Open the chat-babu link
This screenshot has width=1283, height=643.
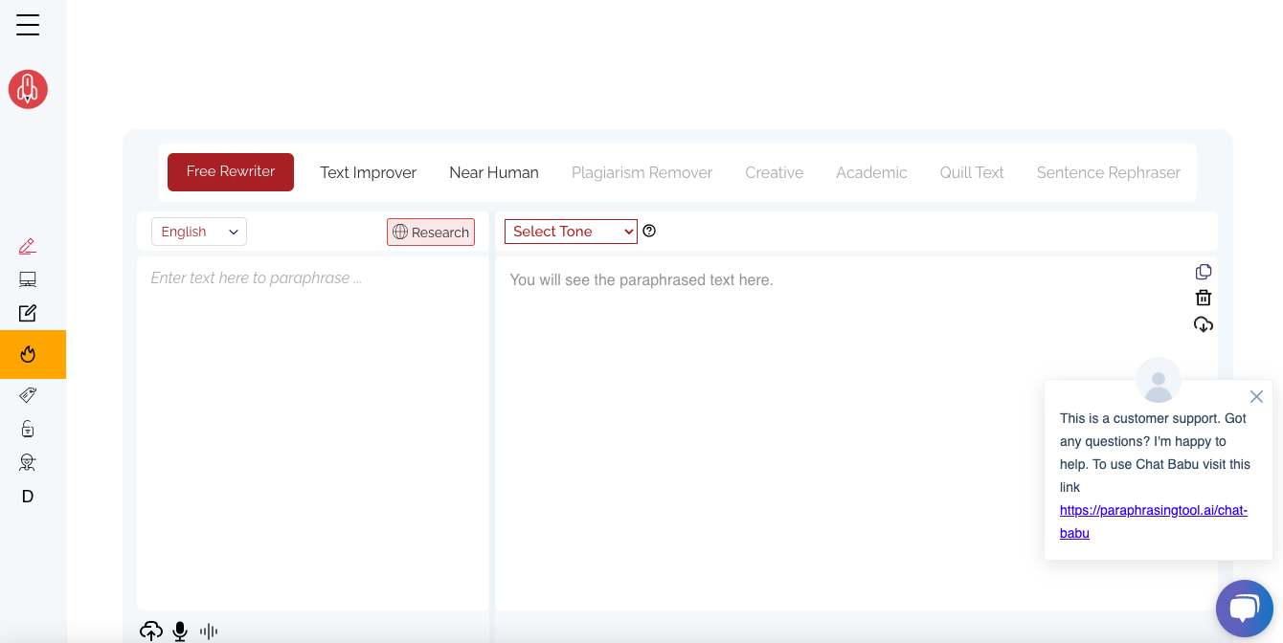click(x=1153, y=521)
